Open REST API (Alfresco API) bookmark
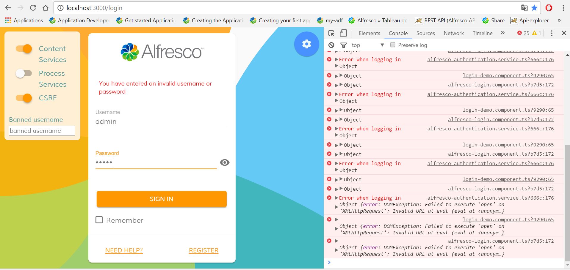The width and height of the screenshot is (570, 270). tap(445, 20)
